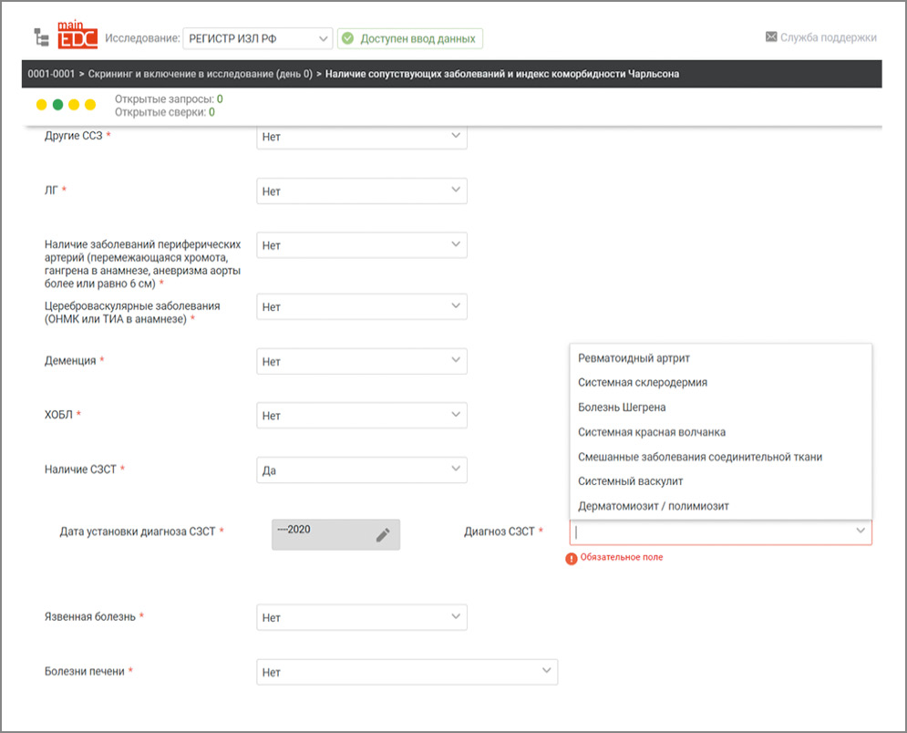Click the first yellow status dot
Image resolution: width=907 pixels, height=733 pixels.
coord(41,105)
